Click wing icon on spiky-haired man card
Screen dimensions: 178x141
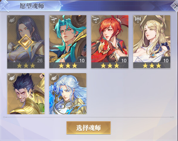point(12,78)
